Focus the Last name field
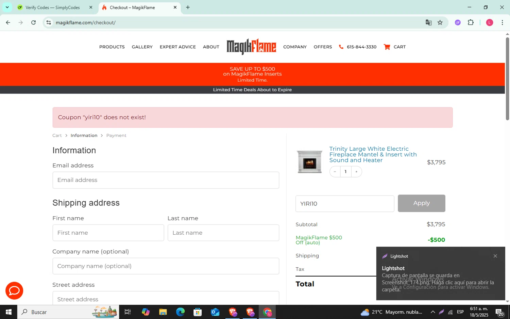Viewport: 510px width, 319px height. click(x=223, y=233)
